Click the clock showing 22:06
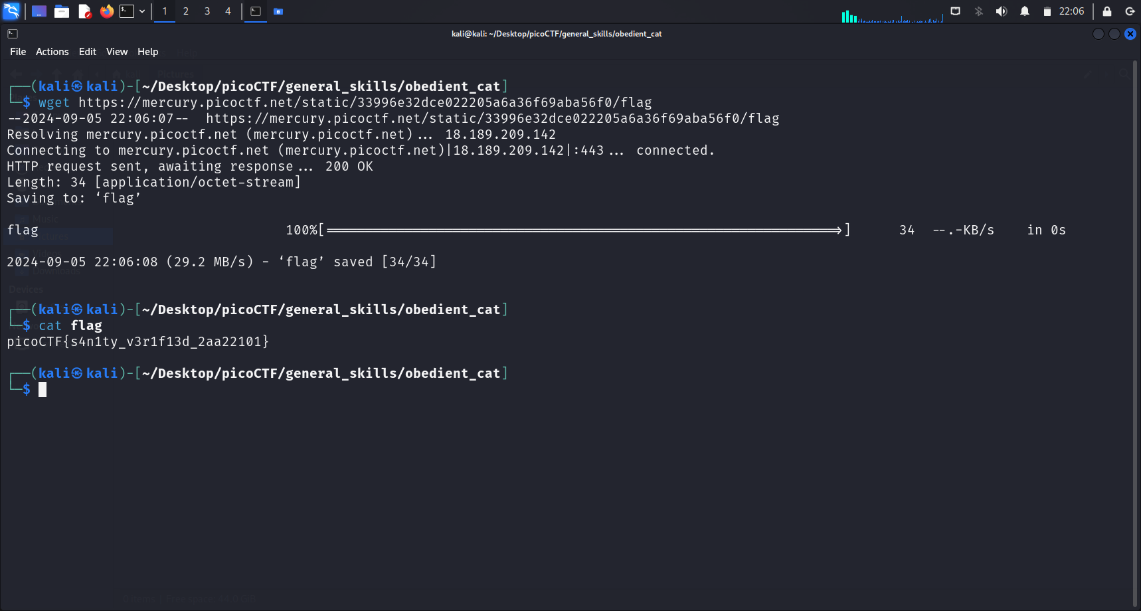The image size is (1141, 611). point(1071,11)
